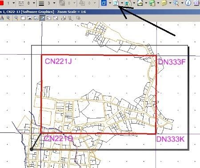Select the Zoom Out magnifier tool
Image resolution: width=200 pixels, height=168 pixels.
tap(16, 18)
